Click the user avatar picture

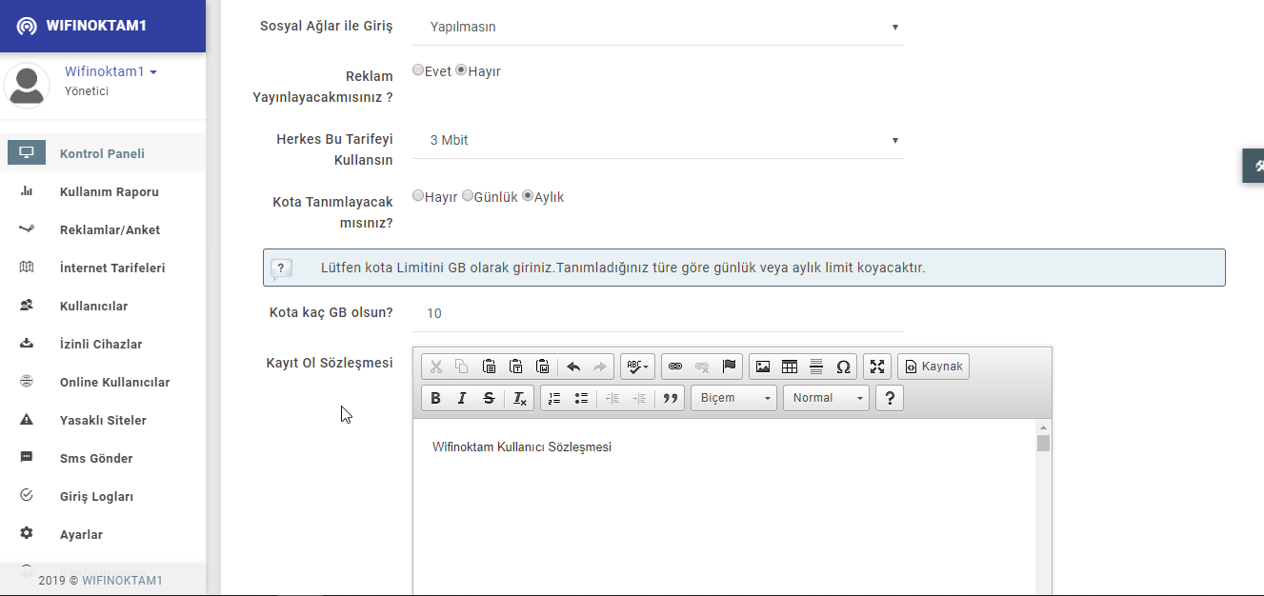click(x=27, y=86)
